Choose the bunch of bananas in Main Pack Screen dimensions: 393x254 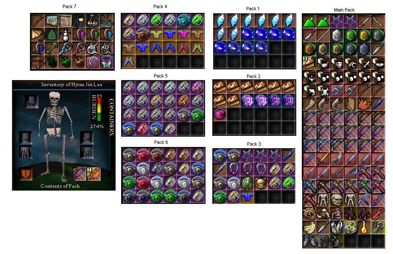click(x=309, y=227)
